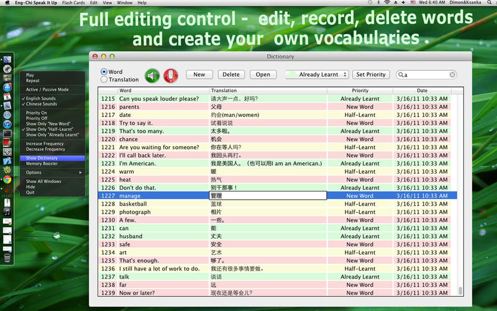Open Time Machine menu bar icon
The image size is (497, 311).
370,2
